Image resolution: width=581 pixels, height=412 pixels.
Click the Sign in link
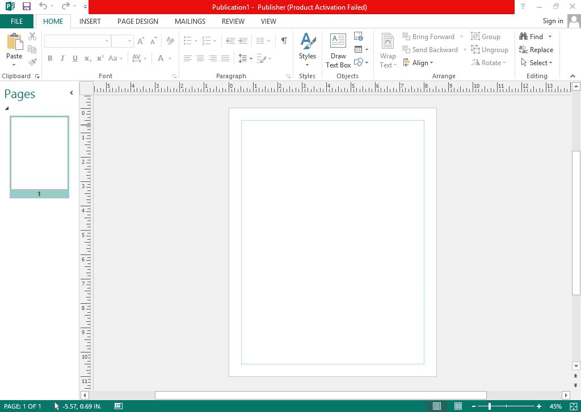pos(553,21)
